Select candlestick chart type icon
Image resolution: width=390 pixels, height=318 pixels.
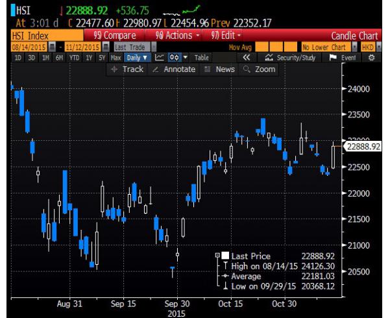pyautogui.click(x=175, y=58)
